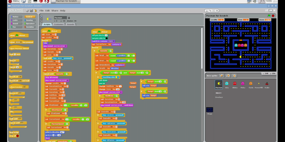Choose a new sprite from file
This screenshot has height=142, width=285.
[228, 76]
